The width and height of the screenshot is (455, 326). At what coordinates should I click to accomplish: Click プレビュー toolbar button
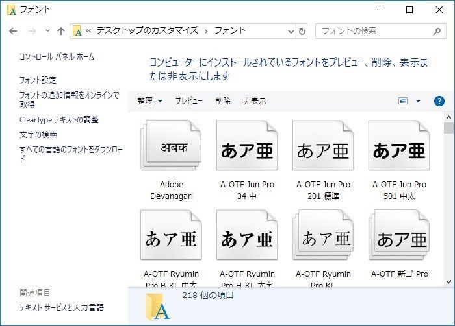189,100
